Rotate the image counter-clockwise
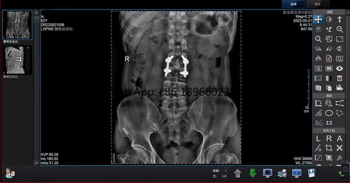This screenshot has width=350, height=183. point(318,49)
